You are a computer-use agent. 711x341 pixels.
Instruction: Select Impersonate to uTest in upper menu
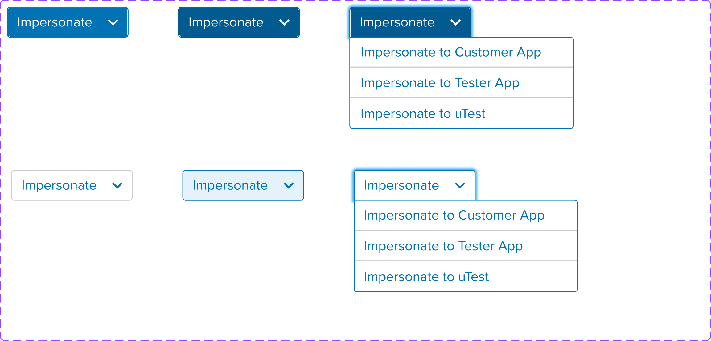462,113
